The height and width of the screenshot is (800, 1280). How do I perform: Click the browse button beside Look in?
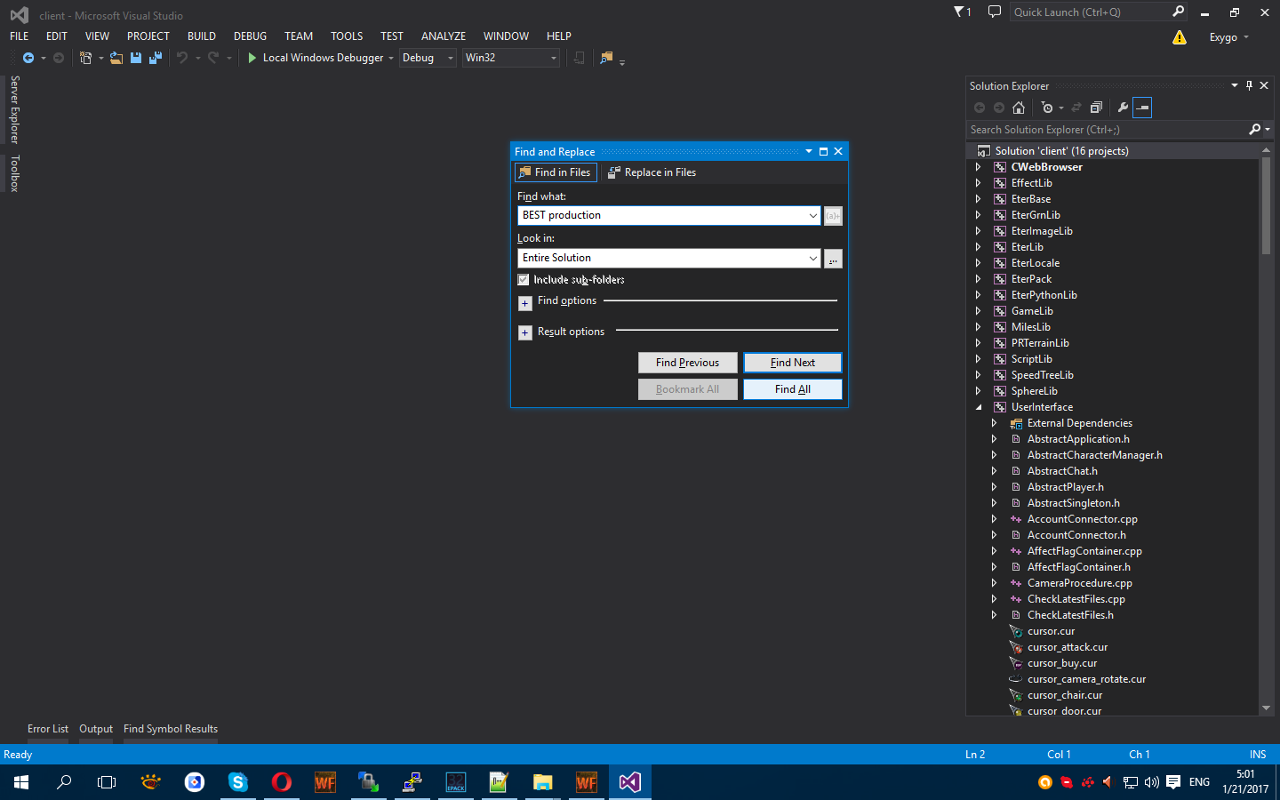pyautogui.click(x=833, y=259)
